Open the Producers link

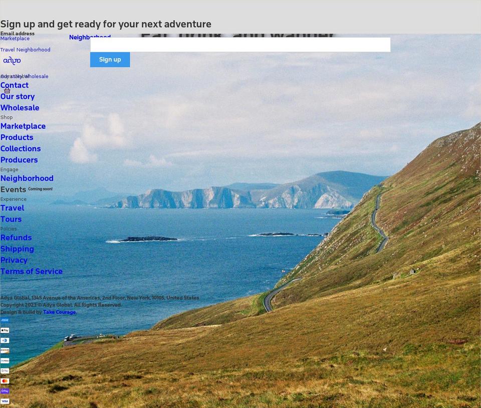[19, 160]
